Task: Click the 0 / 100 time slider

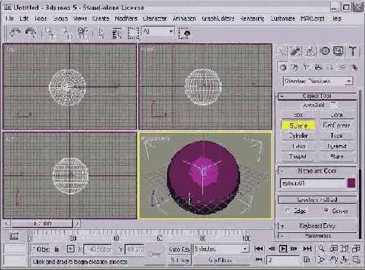Action: [42, 224]
